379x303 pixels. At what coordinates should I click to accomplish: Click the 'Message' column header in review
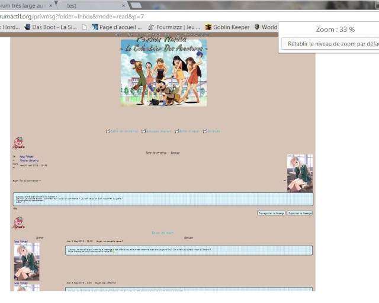pos(188,238)
